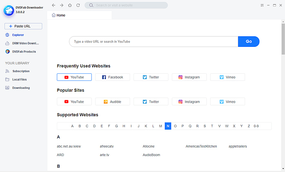Reload page with the refresh icon
The height and width of the screenshot is (172, 285).
tap(78, 5)
